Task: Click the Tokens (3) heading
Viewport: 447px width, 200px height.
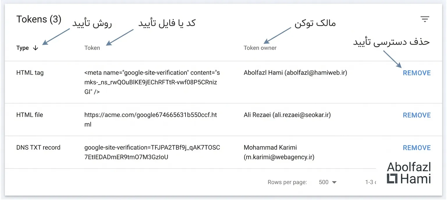Action: point(39,19)
